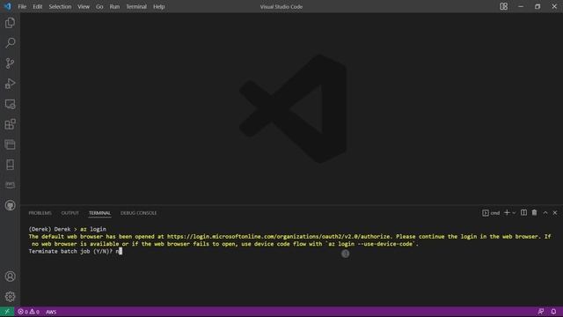Restore down the Visual Studio Code window

pyautogui.click(x=537, y=6)
